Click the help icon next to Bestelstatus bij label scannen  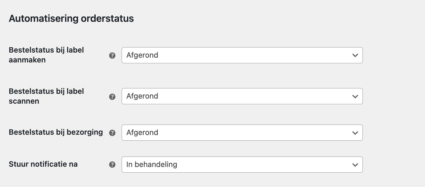[112, 96]
